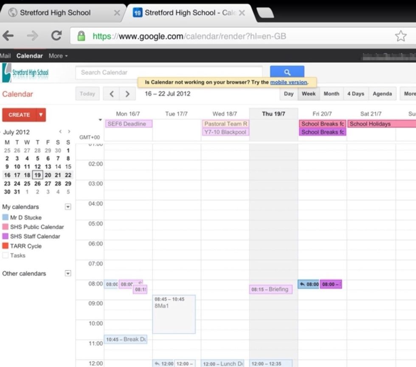Go back using the browser back arrow

pyautogui.click(x=8, y=36)
